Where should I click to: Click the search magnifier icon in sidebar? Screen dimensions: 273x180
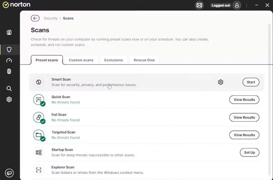pos(9,89)
